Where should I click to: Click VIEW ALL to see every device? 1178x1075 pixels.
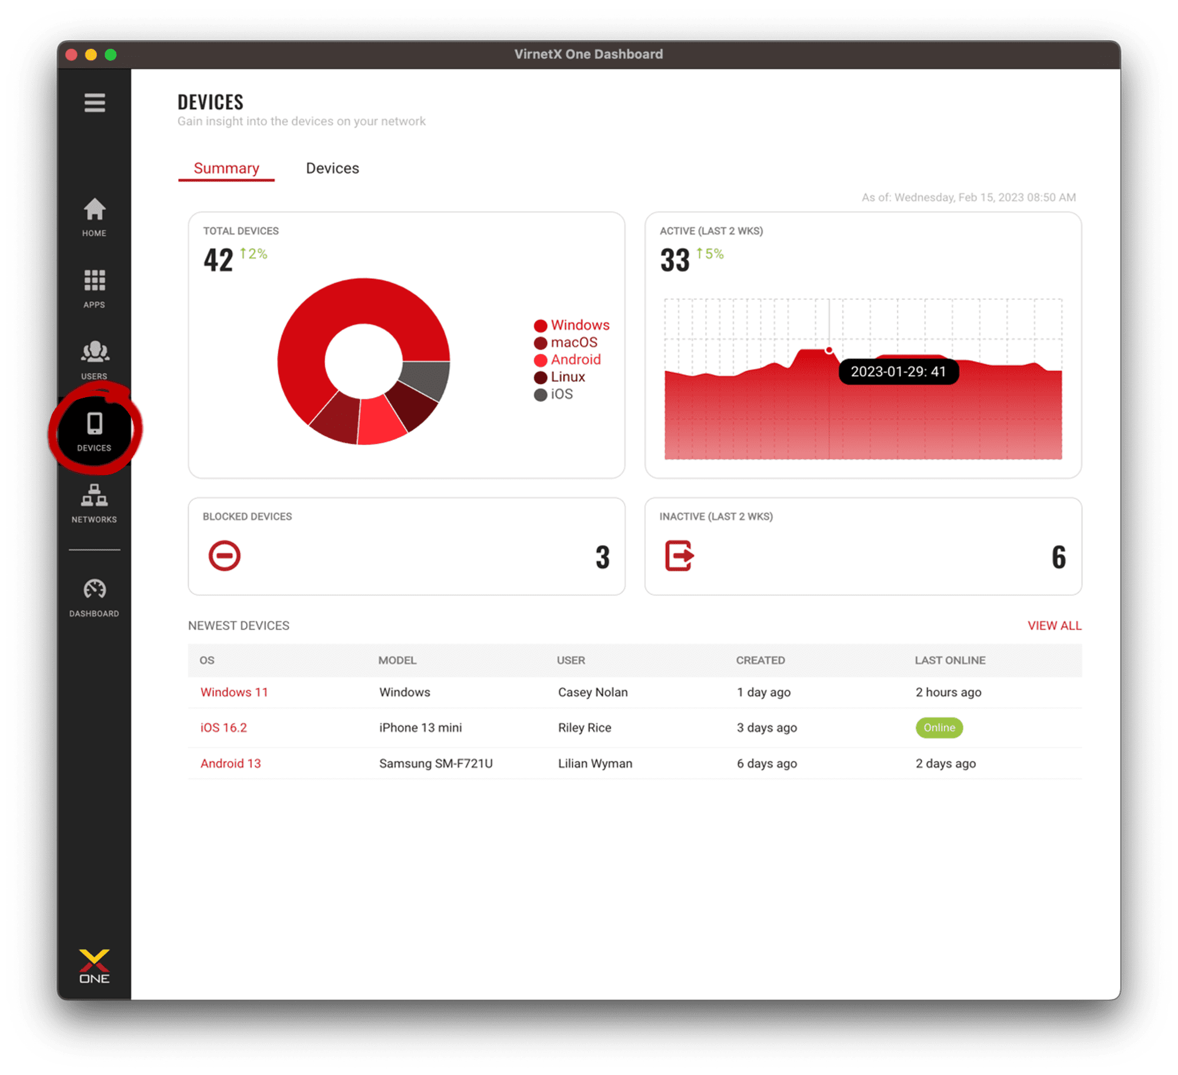(1054, 625)
